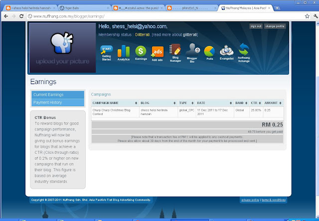Sort by the CAMPAIGN NAME column
Screen dimensions: 319x221
[x=115, y=103]
